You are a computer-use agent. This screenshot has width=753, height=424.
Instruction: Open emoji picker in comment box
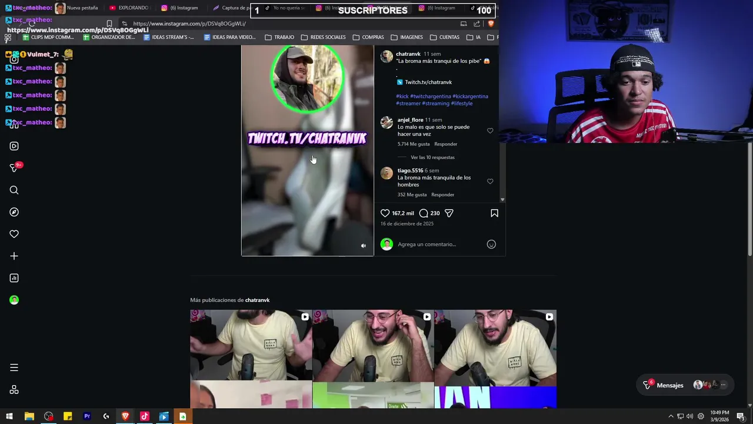click(x=491, y=244)
